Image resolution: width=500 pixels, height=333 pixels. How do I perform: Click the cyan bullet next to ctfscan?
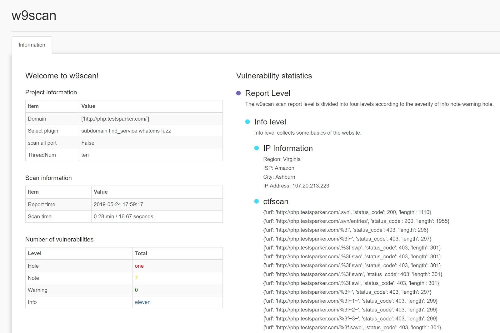coord(257,201)
